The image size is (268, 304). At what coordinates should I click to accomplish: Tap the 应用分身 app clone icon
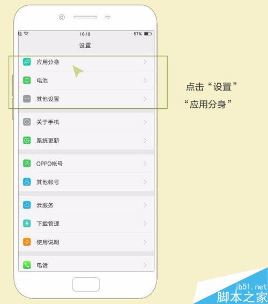pyautogui.click(x=27, y=62)
